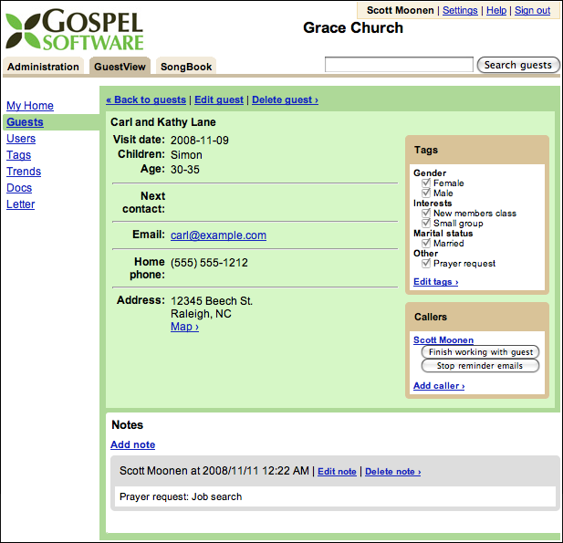
Task: Select the 'Carl and Kathy Lane' guest name
Action: [x=163, y=122]
